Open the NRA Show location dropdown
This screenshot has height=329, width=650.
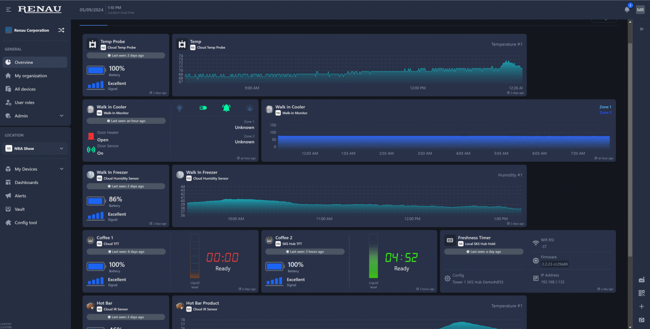point(35,149)
